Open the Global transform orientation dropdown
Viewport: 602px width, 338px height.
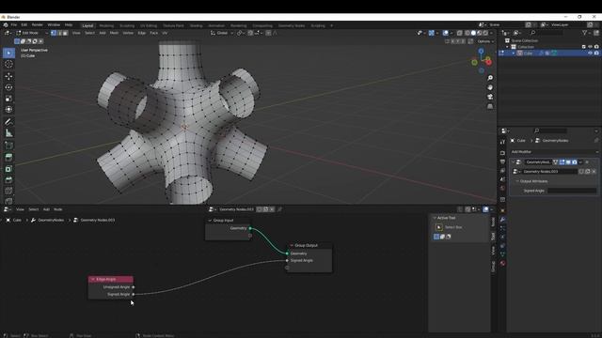pos(222,33)
